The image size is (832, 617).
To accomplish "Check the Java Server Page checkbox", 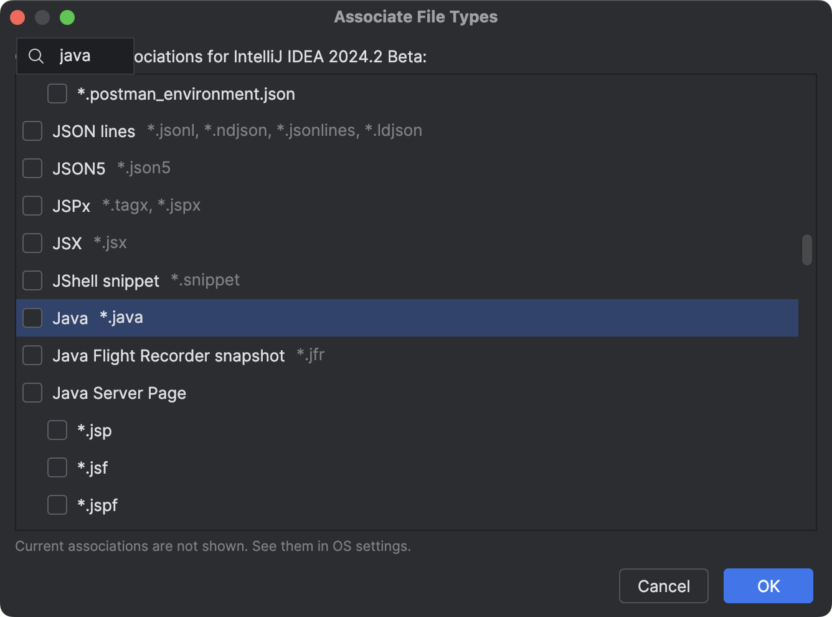I will point(32,393).
